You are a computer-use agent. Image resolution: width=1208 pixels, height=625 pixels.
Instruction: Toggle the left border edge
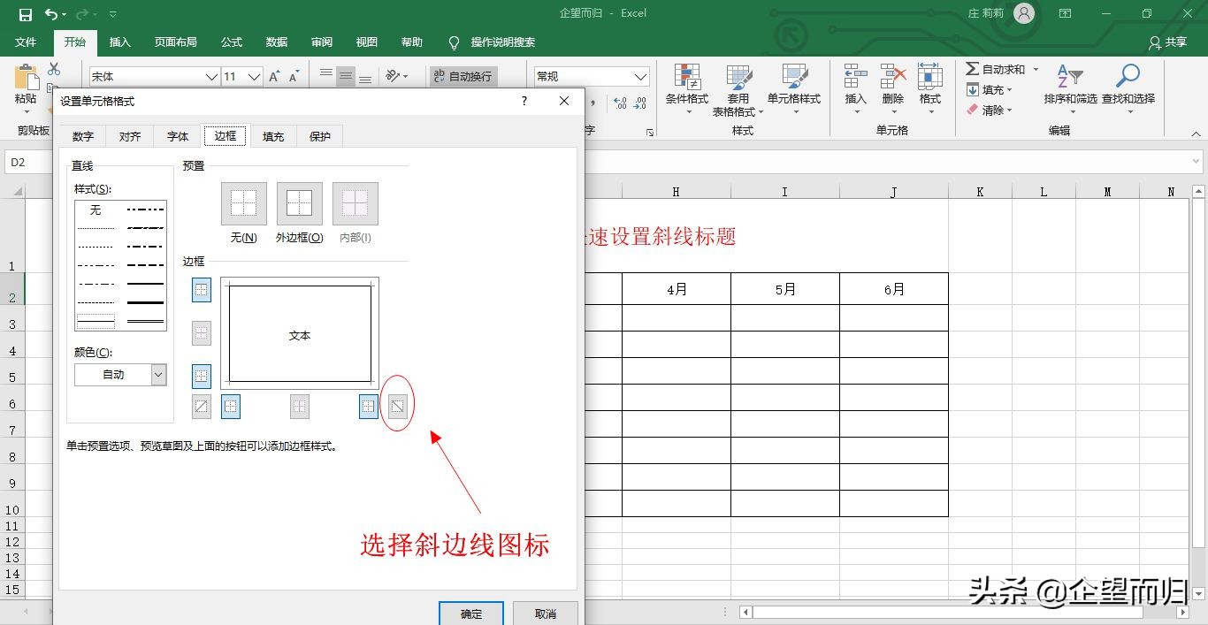click(x=230, y=406)
